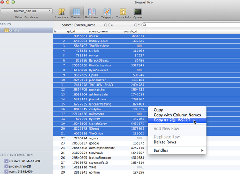Open the Table Info icon
240x174 pixels.
point(123,12)
